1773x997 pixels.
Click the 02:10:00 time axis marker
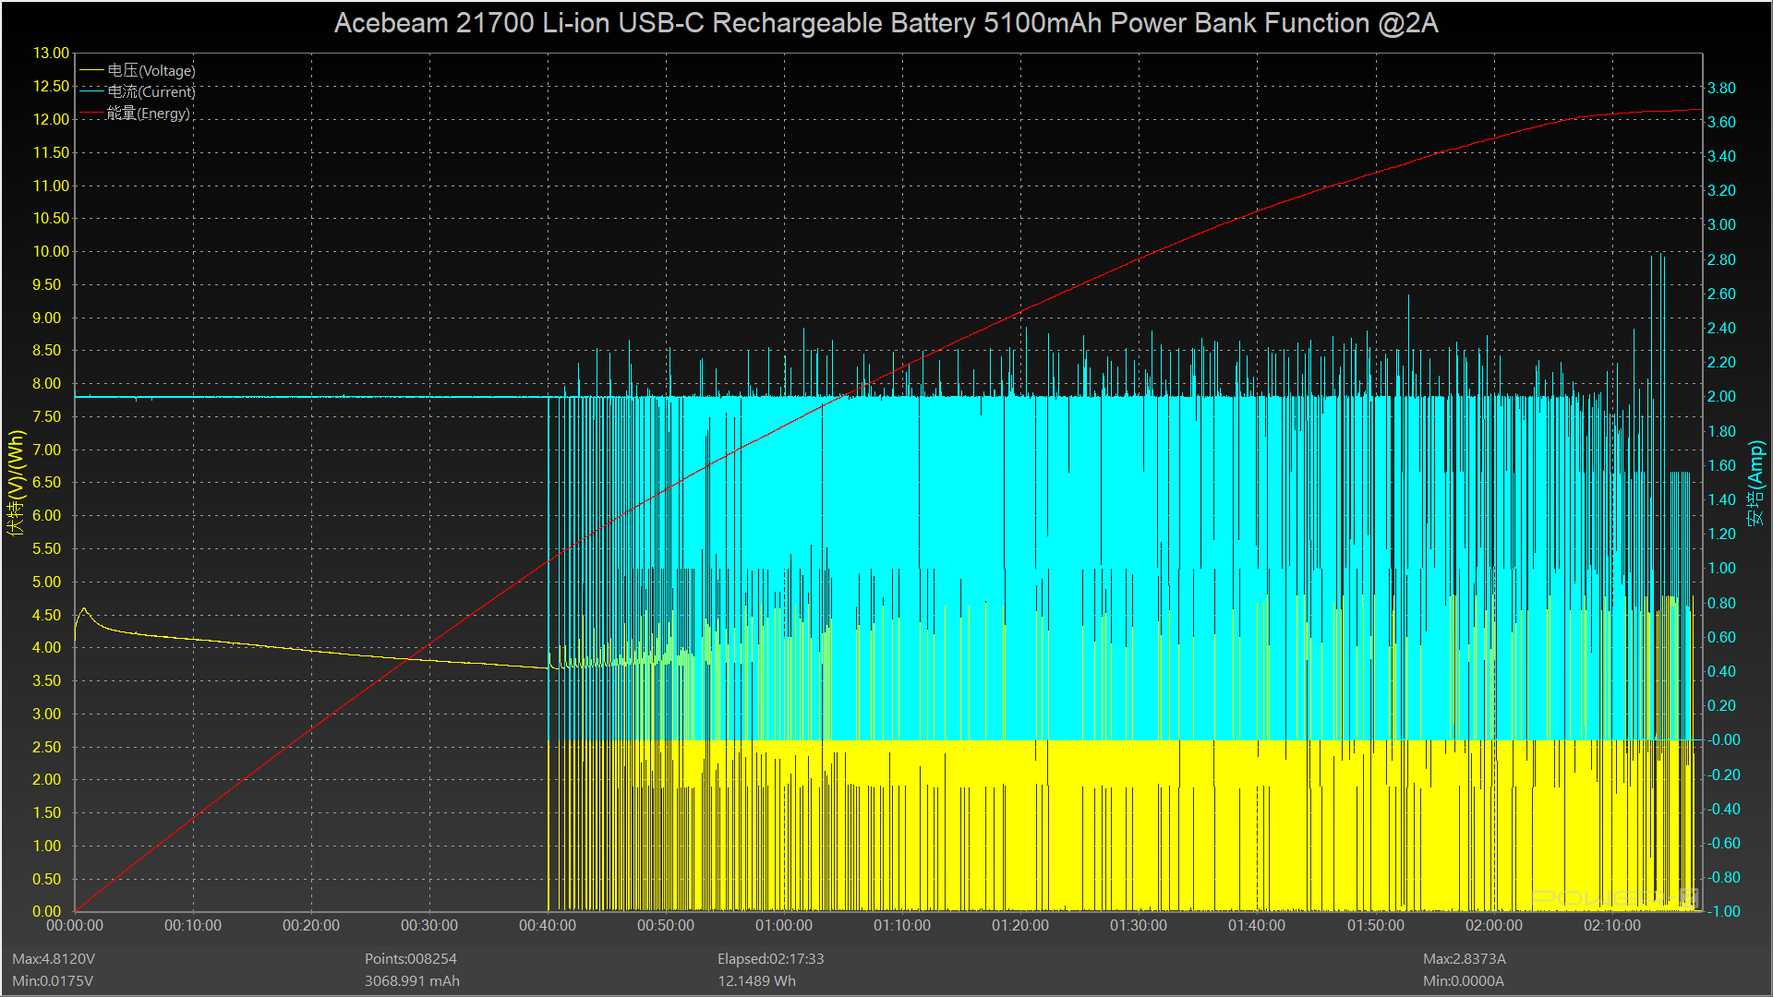pos(1611,925)
